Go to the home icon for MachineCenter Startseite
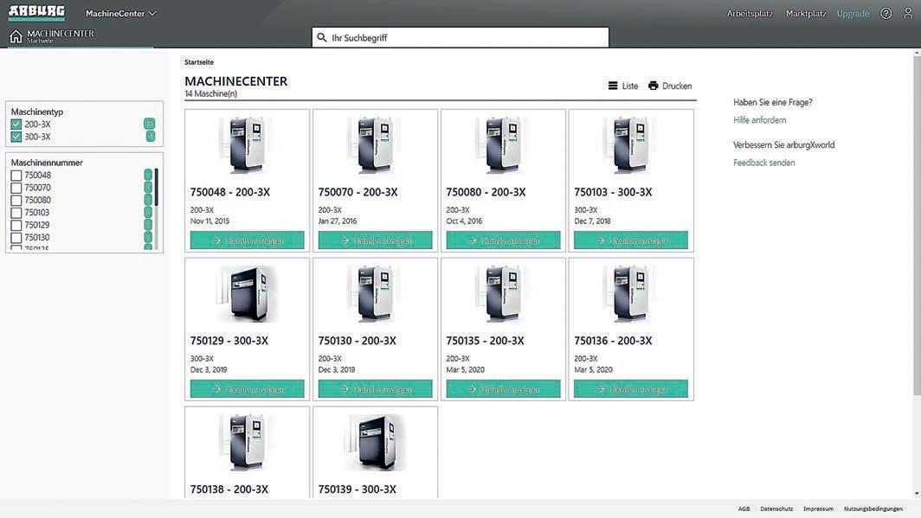This screenshot has height=518, width=921. (x=16, y=37)
